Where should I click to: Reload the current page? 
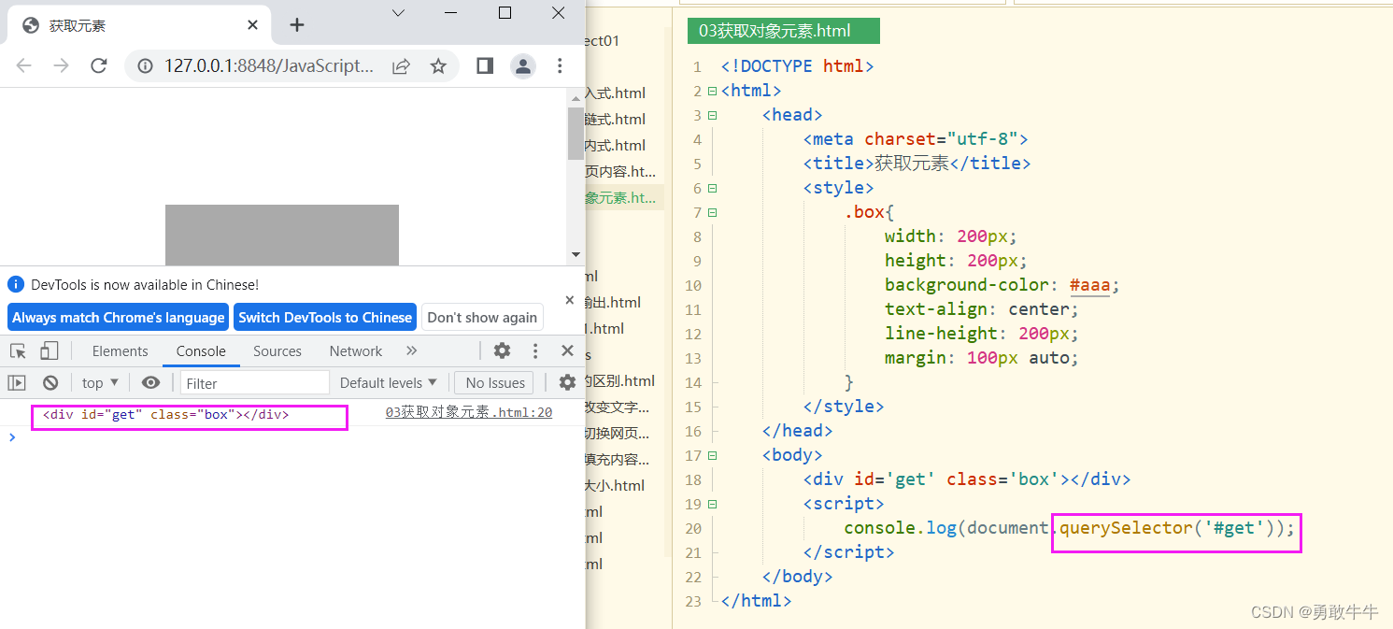pos(99,65)
